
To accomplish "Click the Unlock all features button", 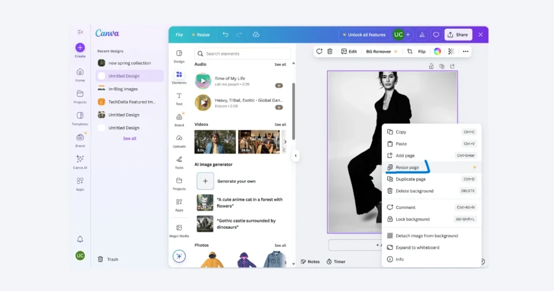I will tap(363, 35).
